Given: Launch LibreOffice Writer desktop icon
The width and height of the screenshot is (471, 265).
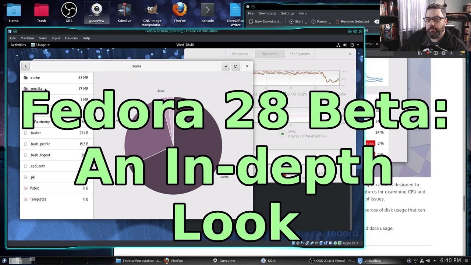Looking at the screenshot, I should [235, 15].
